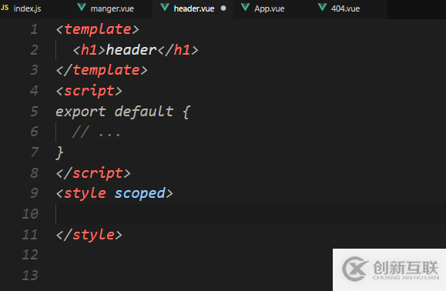Click the Vue icon on 404.vue tab
Screen dimensions: 446x291
(x=322, y=7)
